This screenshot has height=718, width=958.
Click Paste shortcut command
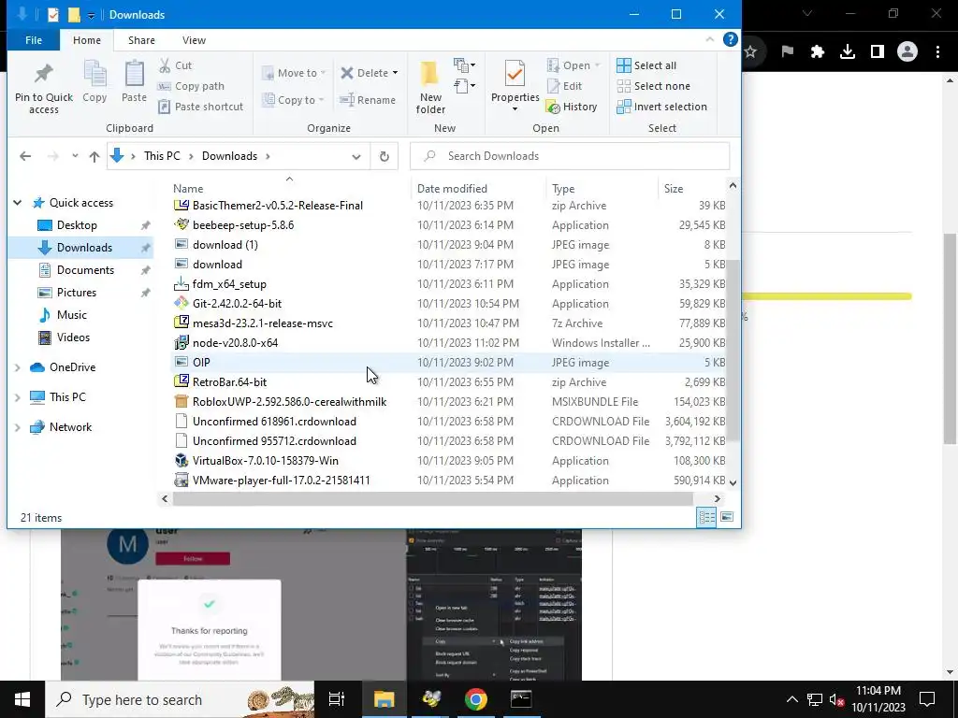(201, 107)
